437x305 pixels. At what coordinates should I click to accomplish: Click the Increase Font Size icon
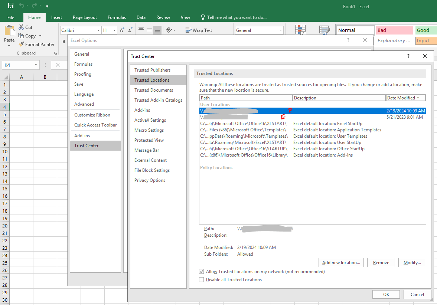(x=122, y=30)
